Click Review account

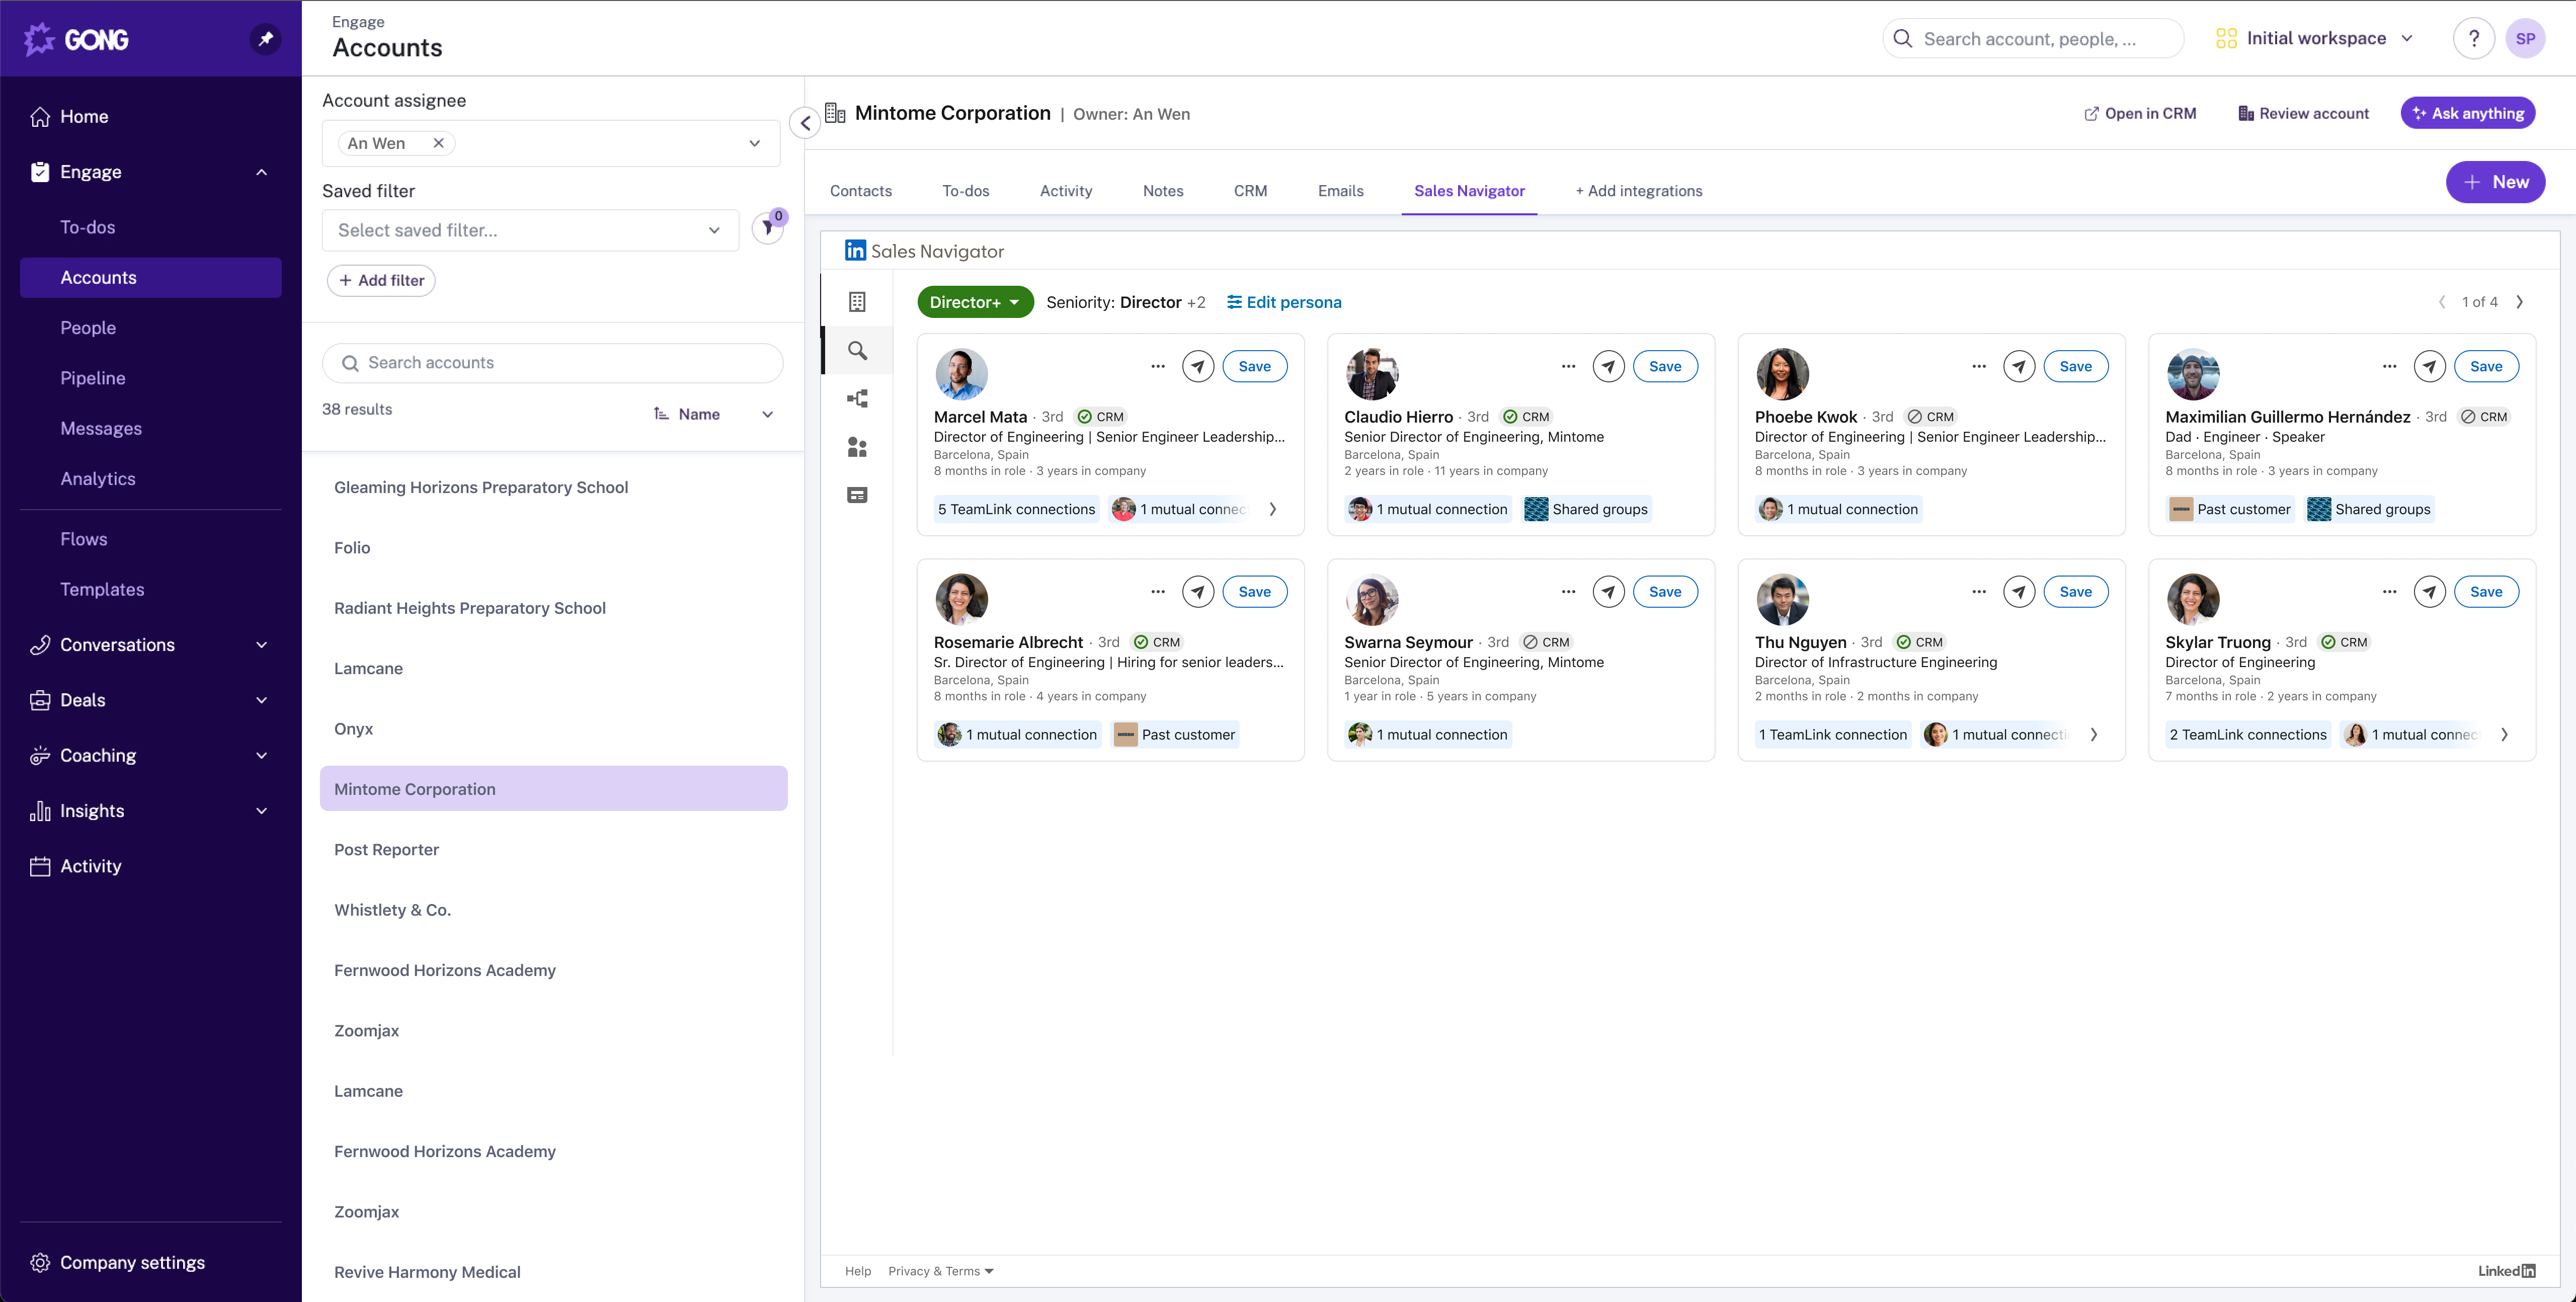click(2303, 113)
